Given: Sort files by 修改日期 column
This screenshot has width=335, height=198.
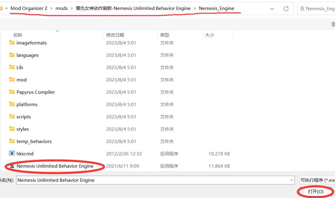Looking at the screenshot, I should point(115,35).
